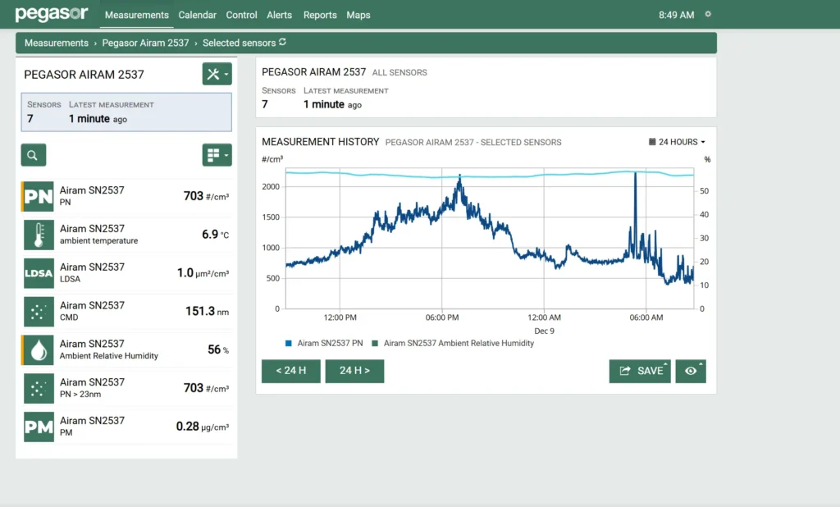Click the Dec 9 date label on chart
840x507 pixels.
click(x=545, y=331)
